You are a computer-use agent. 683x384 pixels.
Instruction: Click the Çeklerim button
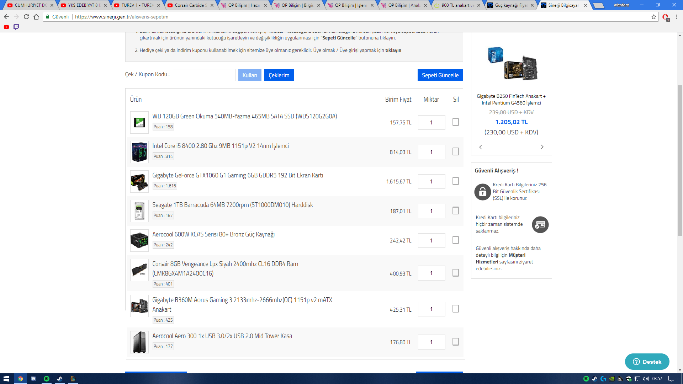[x=279, y=75]
